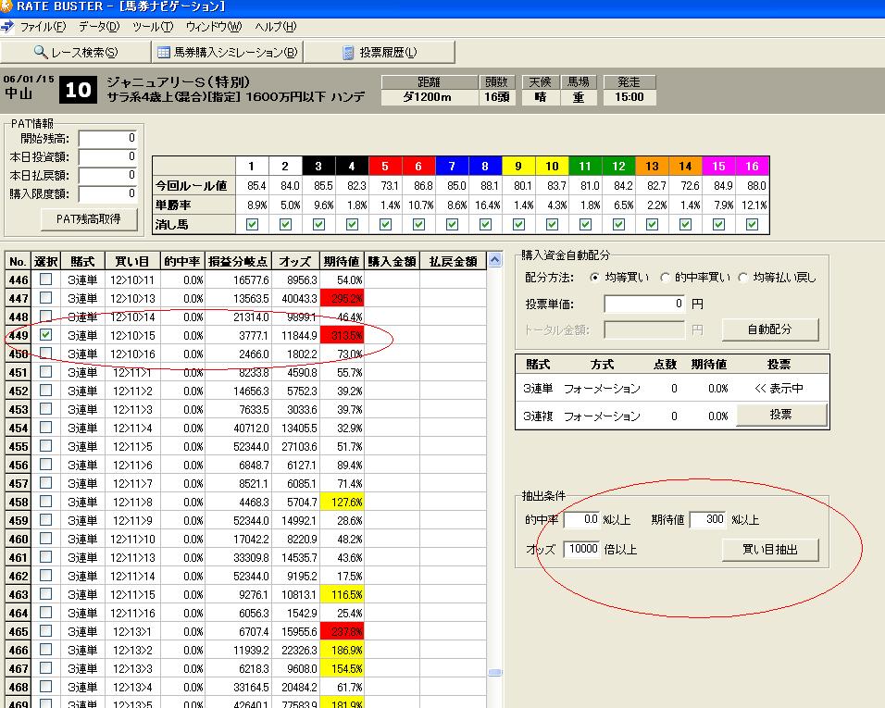Screen dimensions: 885x708
Task: Click the race number 10 box
Action: click(x=78, y=90)
